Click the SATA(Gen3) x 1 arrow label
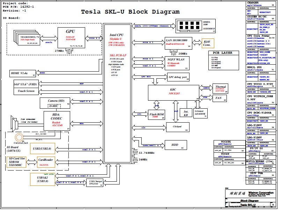 click(x=152, y=145)
